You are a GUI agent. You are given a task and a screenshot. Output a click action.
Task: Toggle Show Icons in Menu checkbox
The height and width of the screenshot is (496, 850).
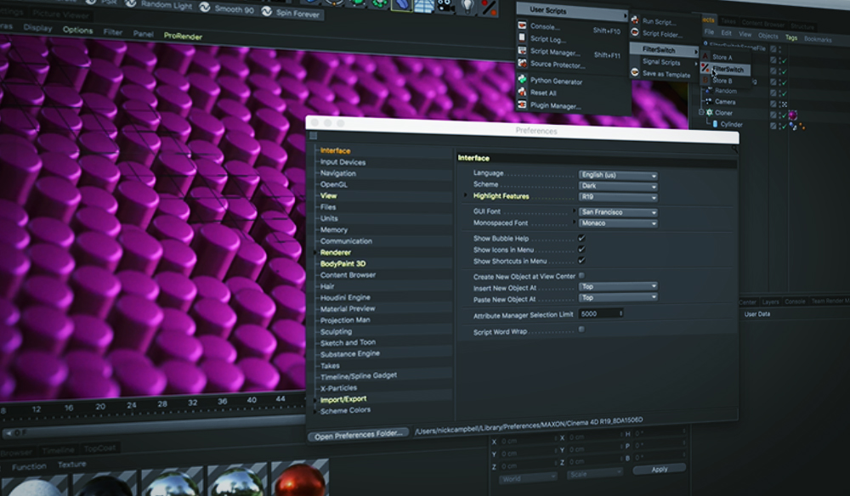pos(581,249)
